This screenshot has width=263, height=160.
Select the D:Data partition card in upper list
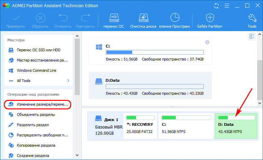(150, 85)
